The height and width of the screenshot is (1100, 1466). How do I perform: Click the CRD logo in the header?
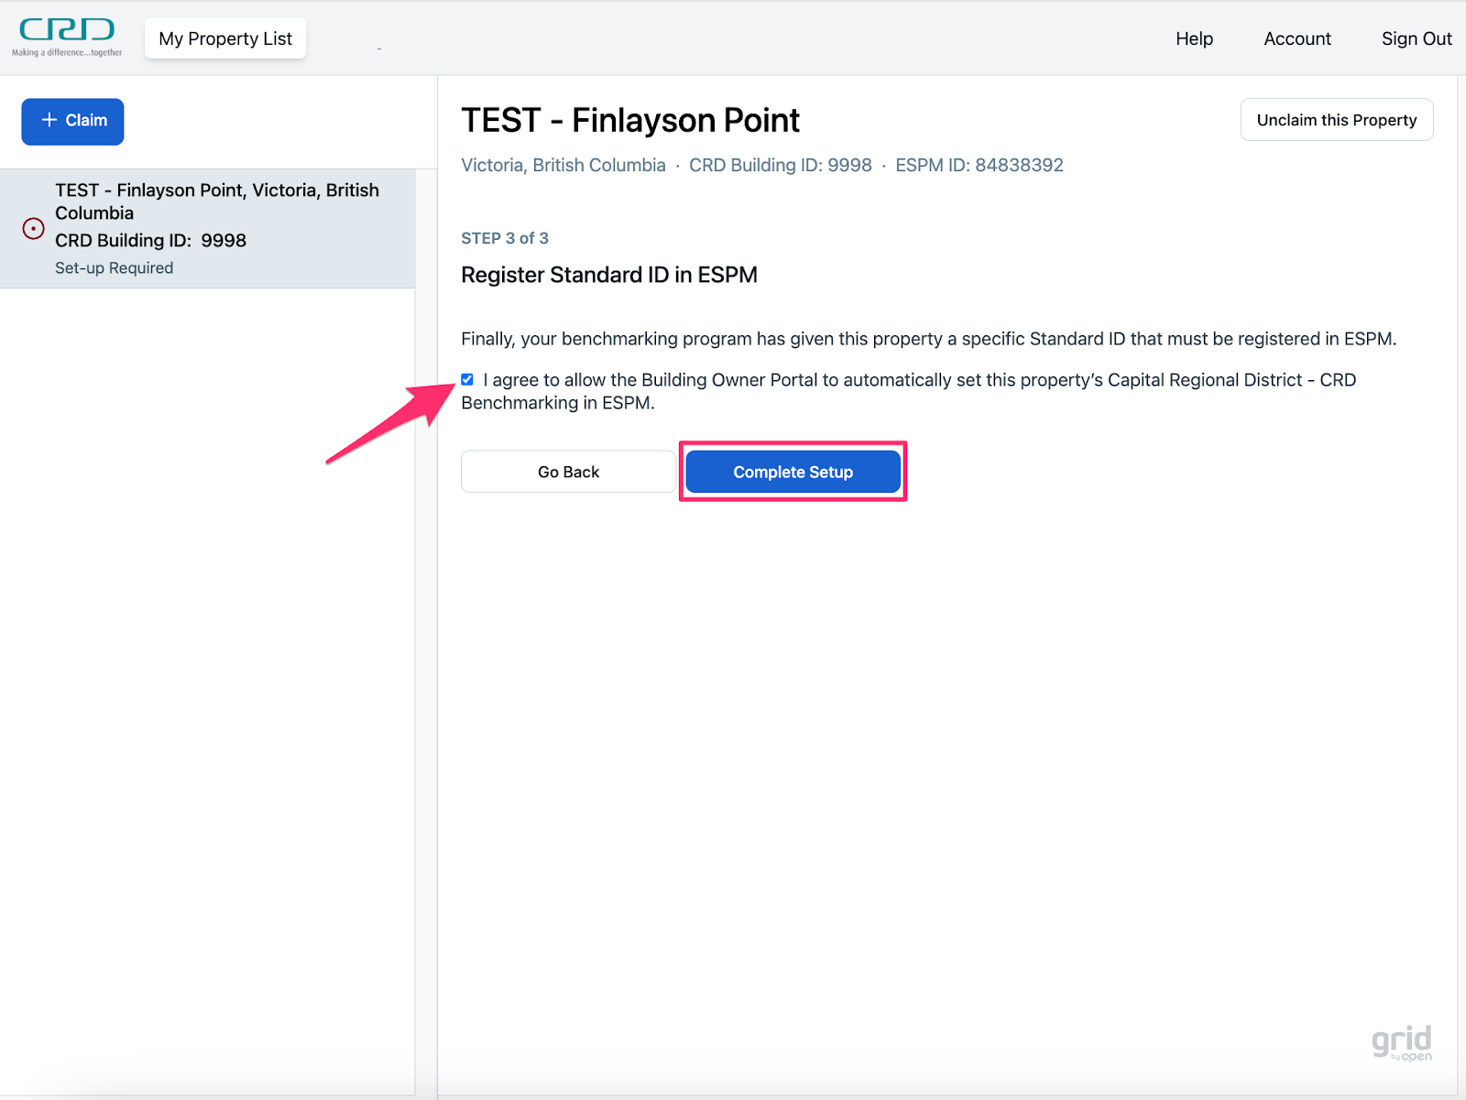(67, 37)
